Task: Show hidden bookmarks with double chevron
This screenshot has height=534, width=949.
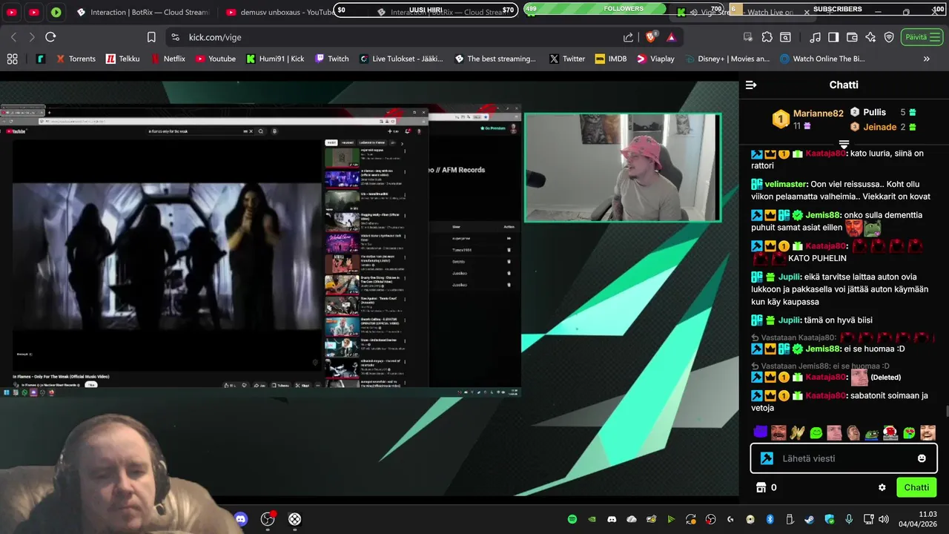Action: tap(927, 59)
